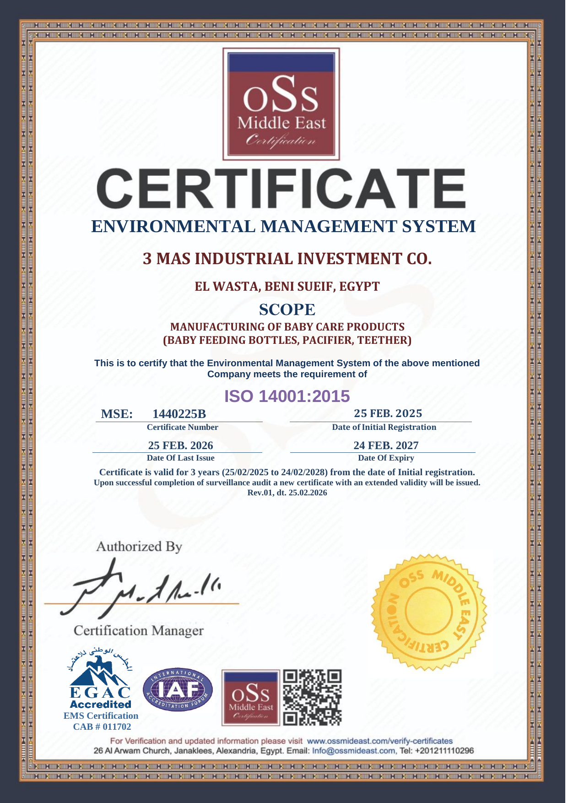Click the MSE: label
This screenshot has width=568, height=803.
click(117, 414)
